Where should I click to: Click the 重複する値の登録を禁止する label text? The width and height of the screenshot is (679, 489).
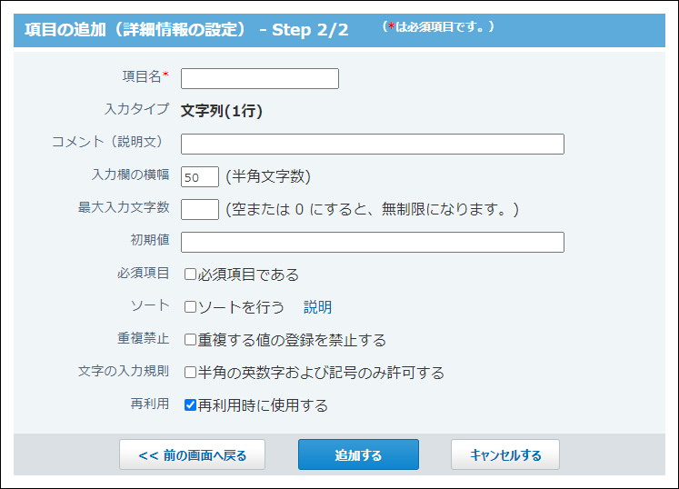tap(292, 340)
